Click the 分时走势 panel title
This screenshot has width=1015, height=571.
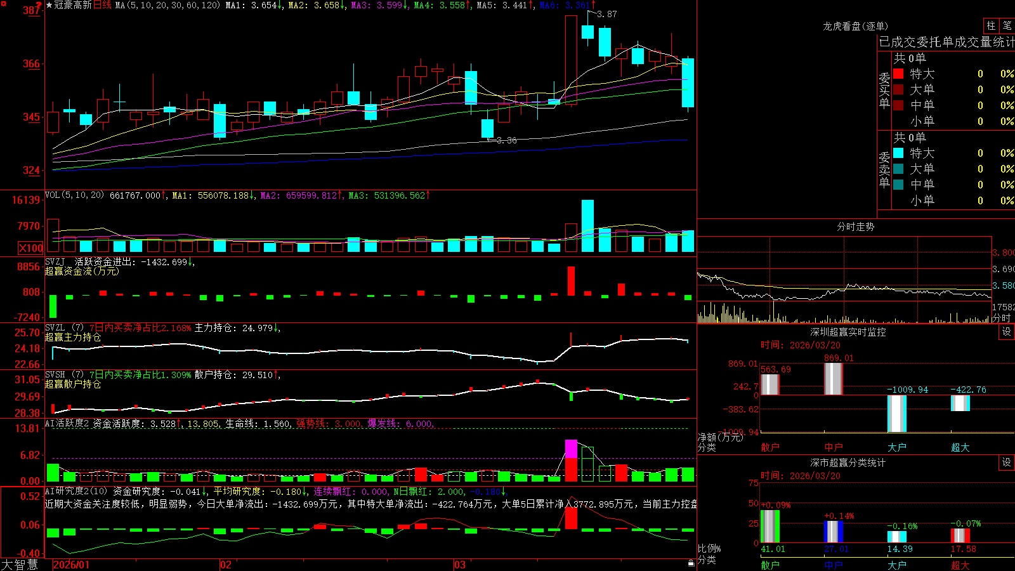pyautogui.click(x=856, y=226)
